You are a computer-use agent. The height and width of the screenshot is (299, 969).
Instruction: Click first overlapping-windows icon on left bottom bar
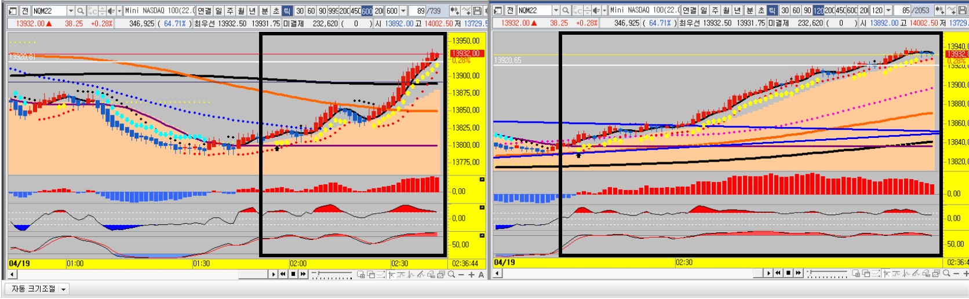[360, 274]
